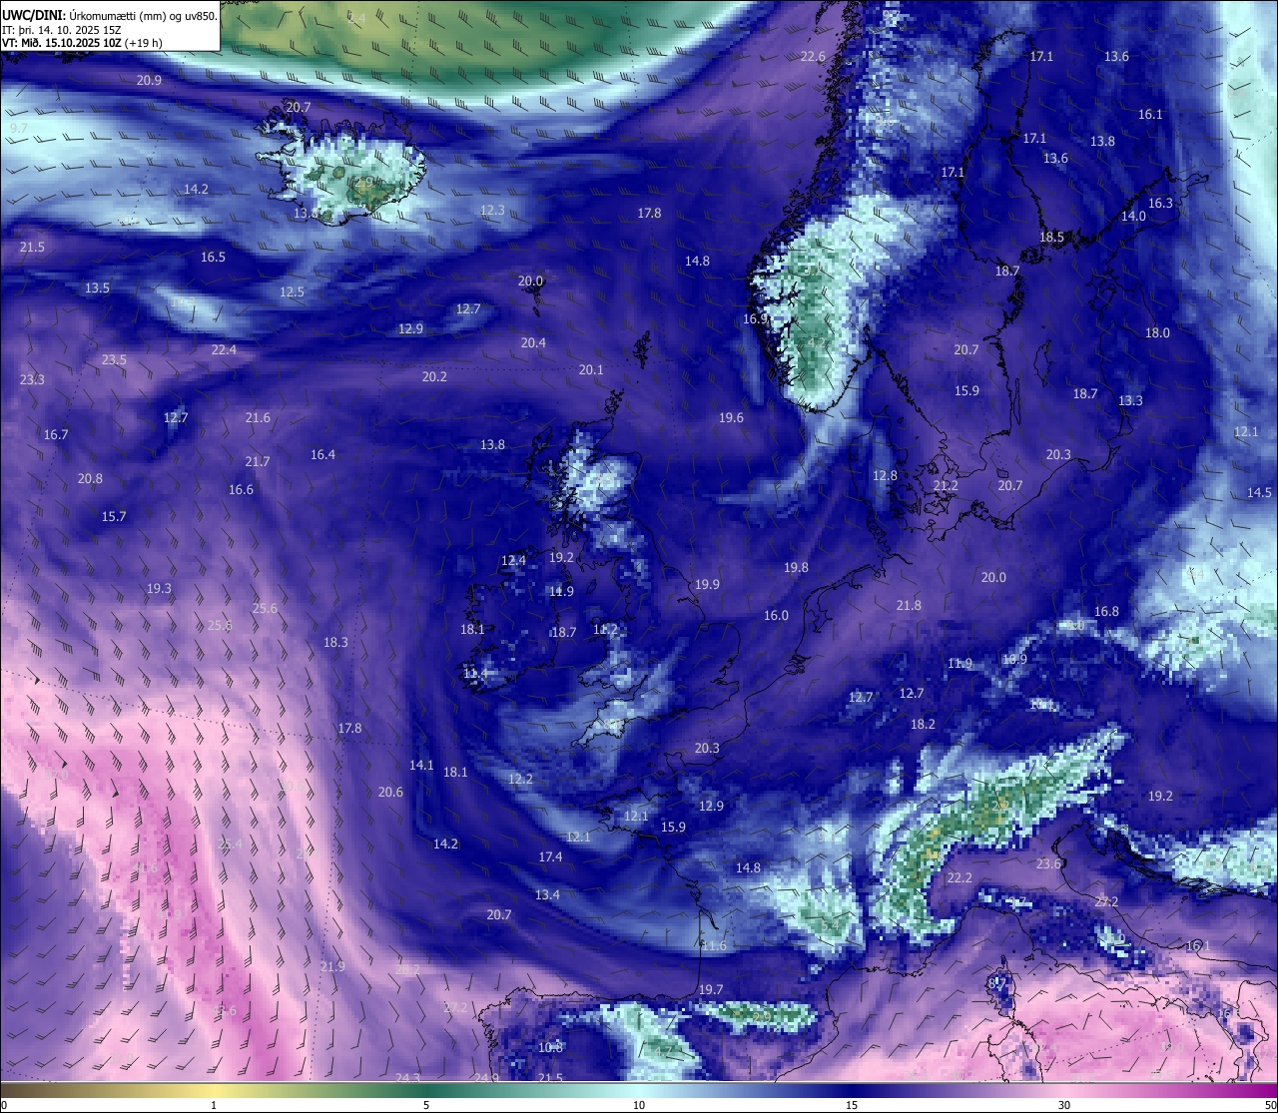Click the 20.6 value on the map
The height and width of the screenshot is (1113, 1278).
(x=391, y=793)
